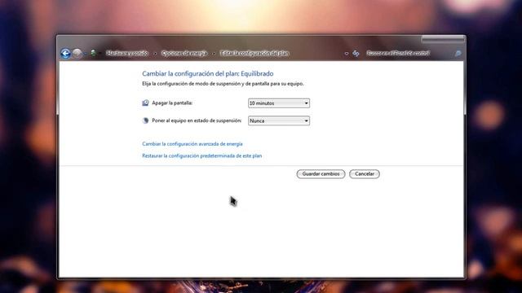The height and width of the screenshot is (293, 522).
Task: Expand the address bar history dropdown arrow
Action: point(347,54)
